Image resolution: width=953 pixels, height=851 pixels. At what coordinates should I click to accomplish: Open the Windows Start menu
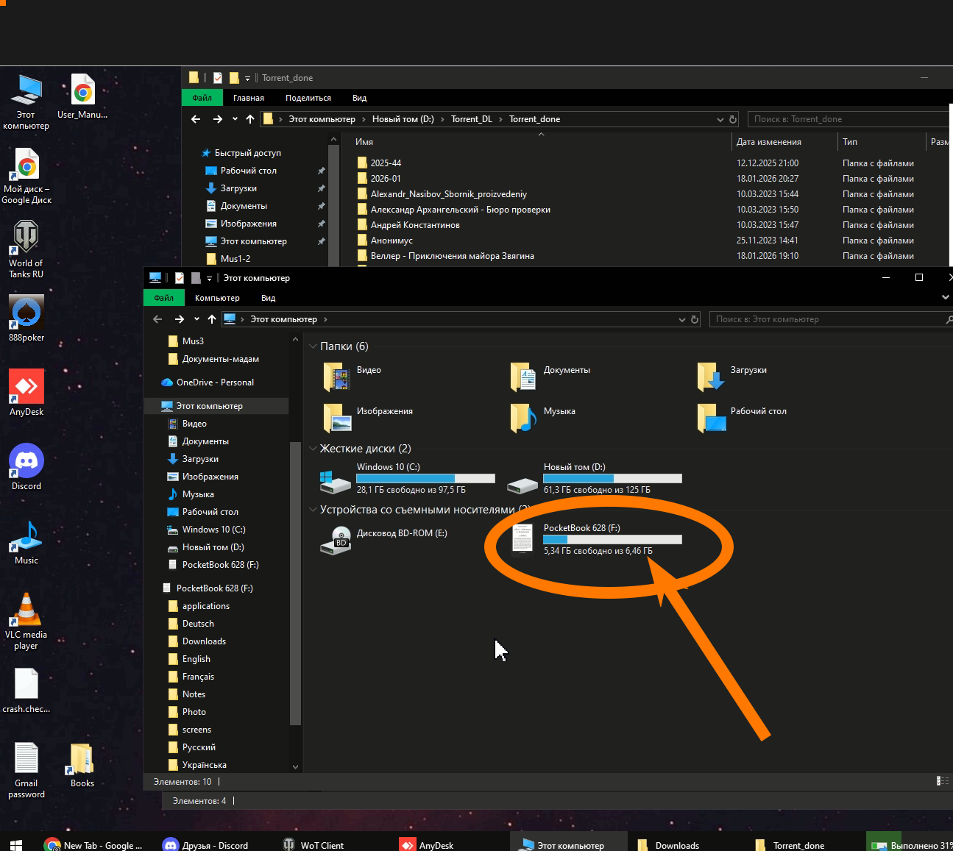tap(16, 845)
